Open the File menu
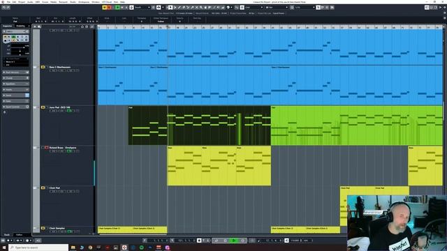The height and width of the screenshot is (251, 447). click(8, 1)
